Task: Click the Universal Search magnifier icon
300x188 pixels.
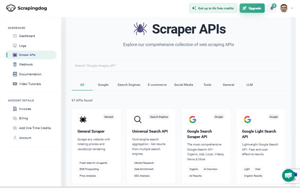Action: pos(138,119)
